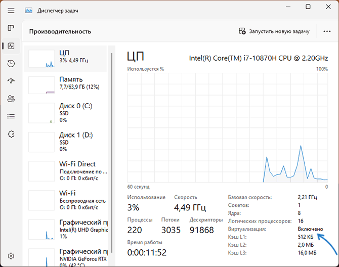
Task: Click the processes count '220'
Action: [x=135, y=230]
